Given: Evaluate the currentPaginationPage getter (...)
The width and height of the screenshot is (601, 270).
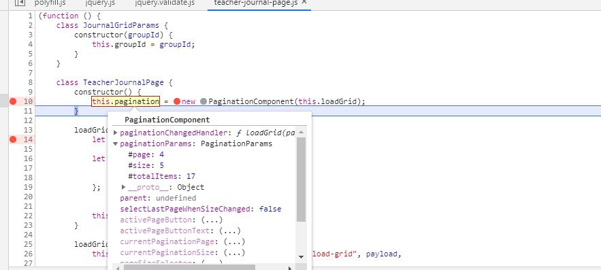Looking at the screenshot, I should [x=234, y=242].
